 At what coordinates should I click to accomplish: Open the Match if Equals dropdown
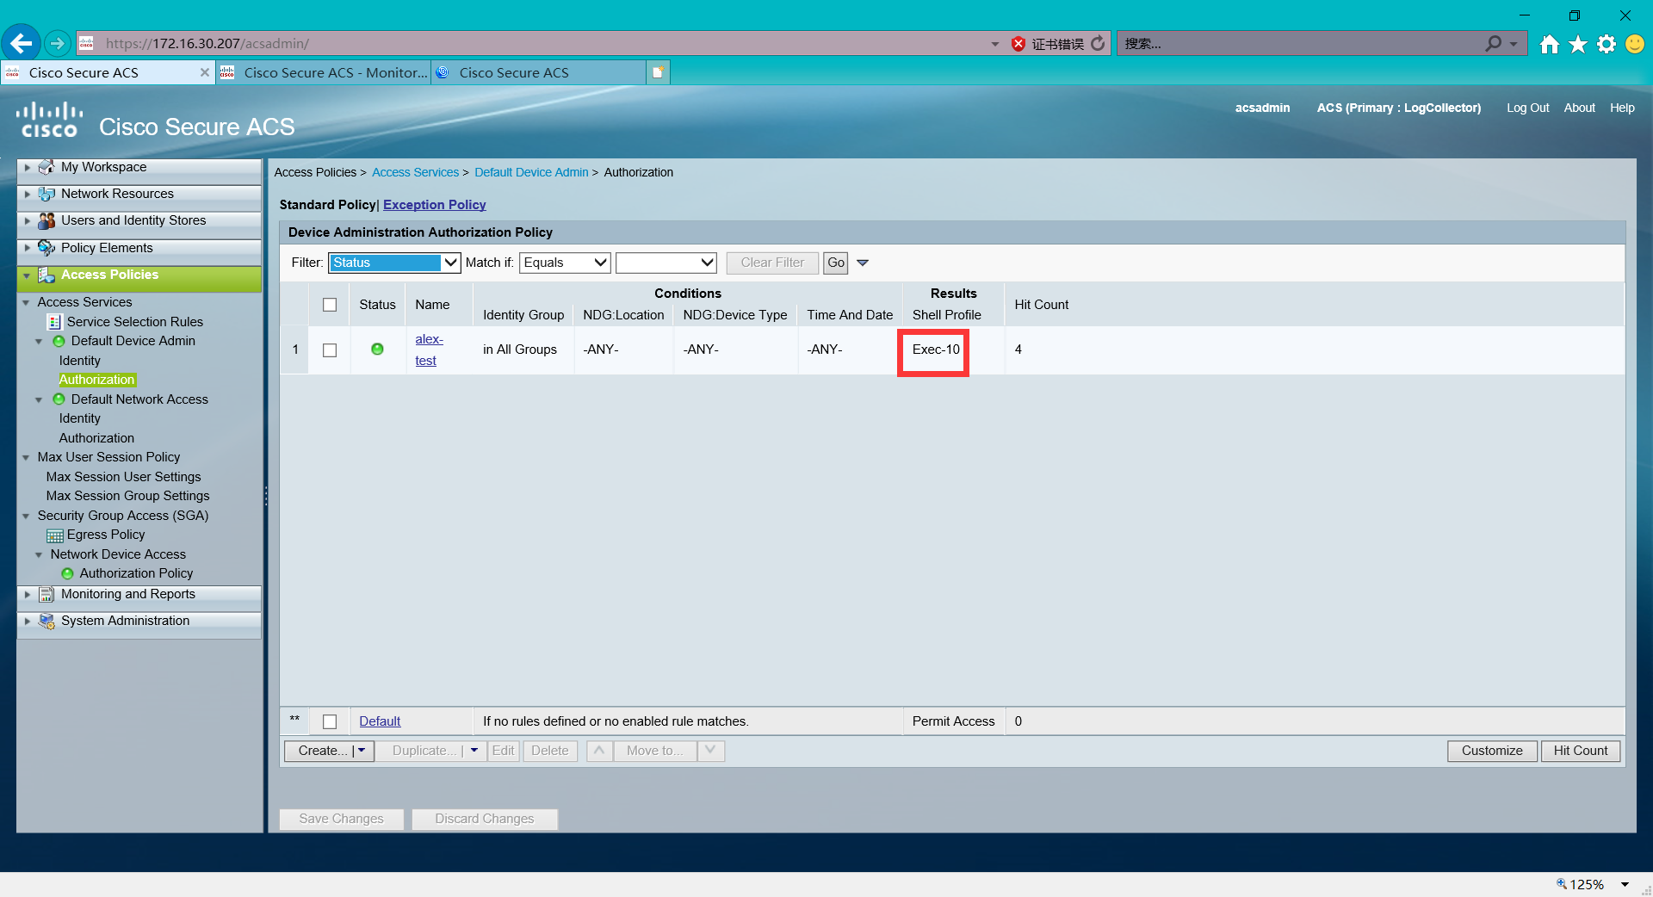(565, 263)
